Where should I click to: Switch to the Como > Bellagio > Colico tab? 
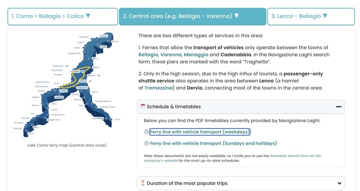click(x=62, y=16)
